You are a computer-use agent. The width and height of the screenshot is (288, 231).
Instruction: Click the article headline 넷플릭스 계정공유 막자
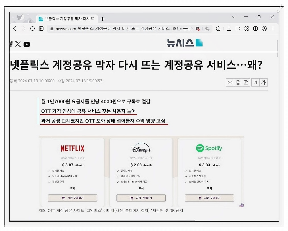click(x=136, y=65)
